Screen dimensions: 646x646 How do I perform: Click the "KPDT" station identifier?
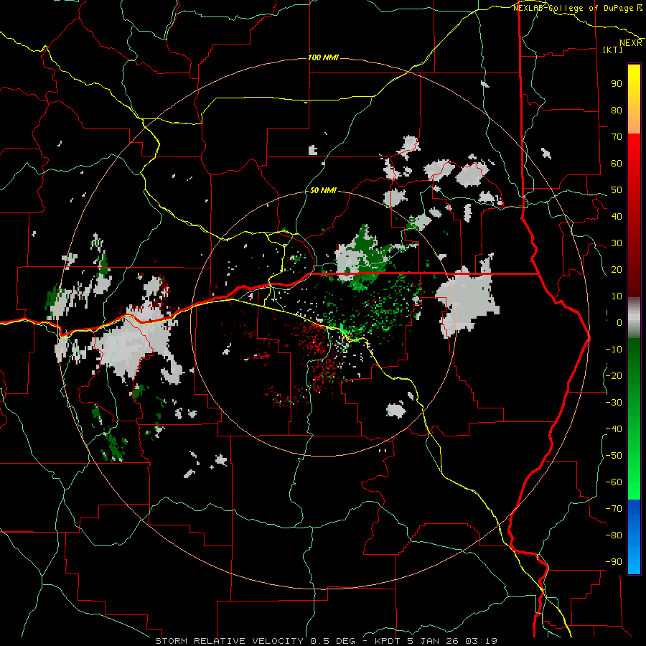click(x=388, y=641)
